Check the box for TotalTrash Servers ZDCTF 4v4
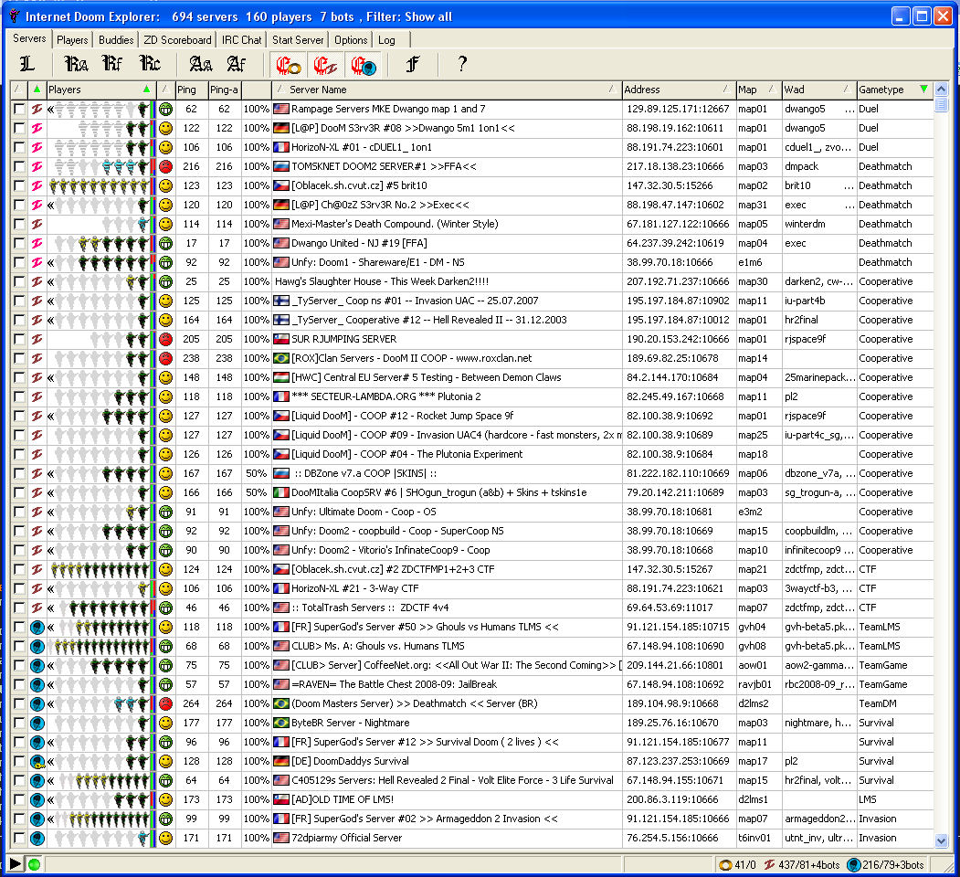 click(x=19, y=608)
